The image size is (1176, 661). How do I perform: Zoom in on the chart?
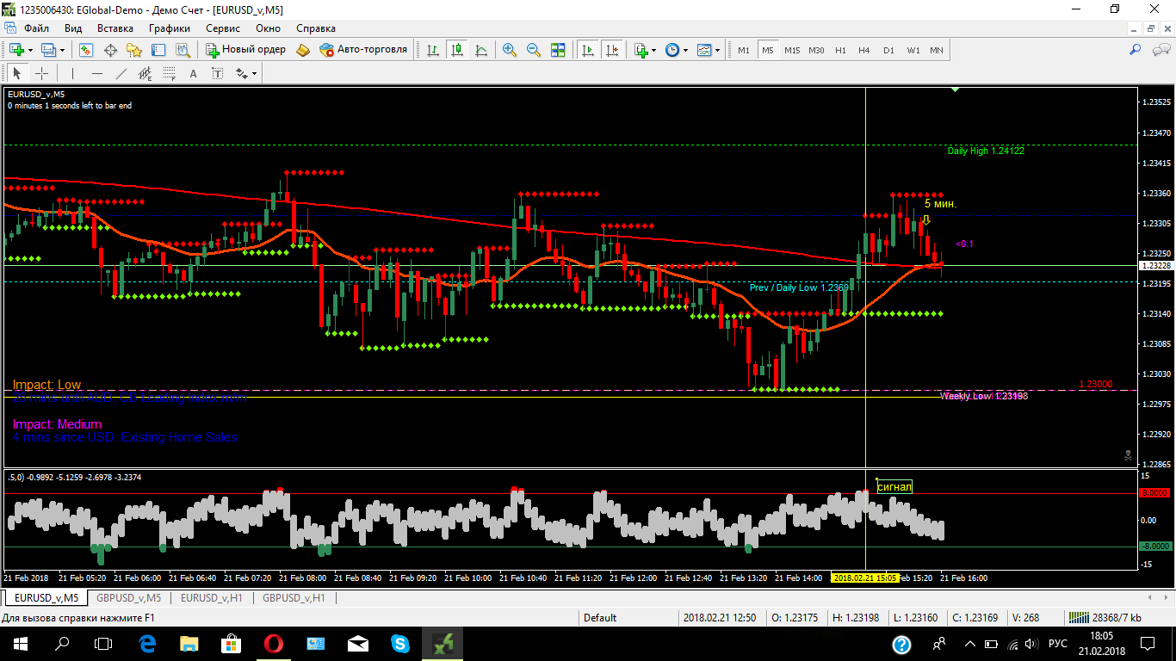[x=510, y=50]
